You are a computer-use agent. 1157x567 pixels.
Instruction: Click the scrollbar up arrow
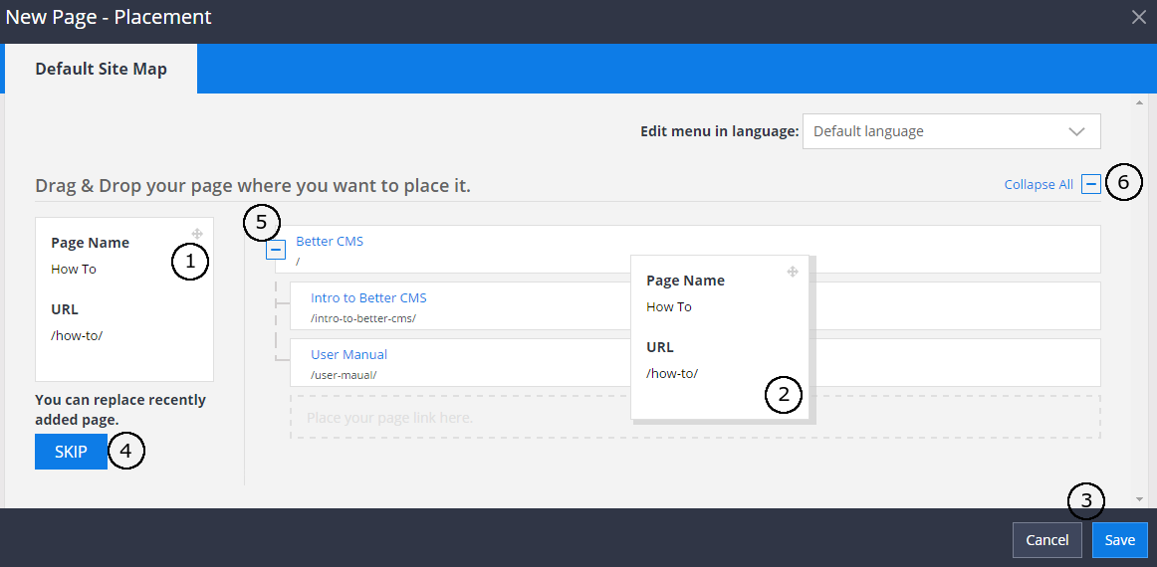[x=1139, y=102]
